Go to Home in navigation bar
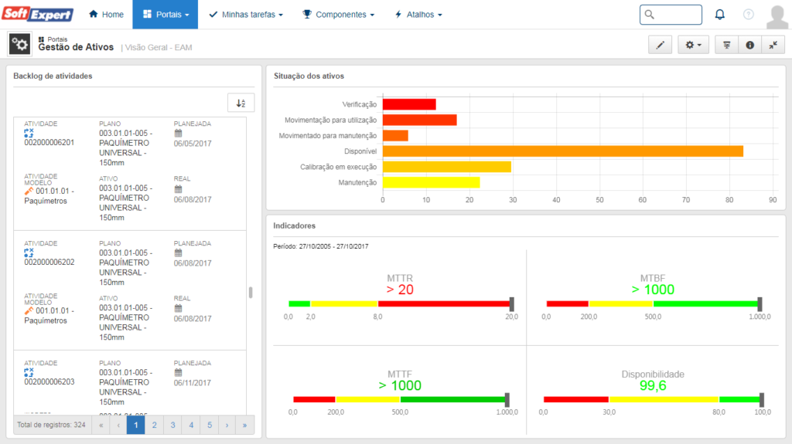Image resolution: width=792 pixels, height=444 pixels. click(x=106, y=15)
